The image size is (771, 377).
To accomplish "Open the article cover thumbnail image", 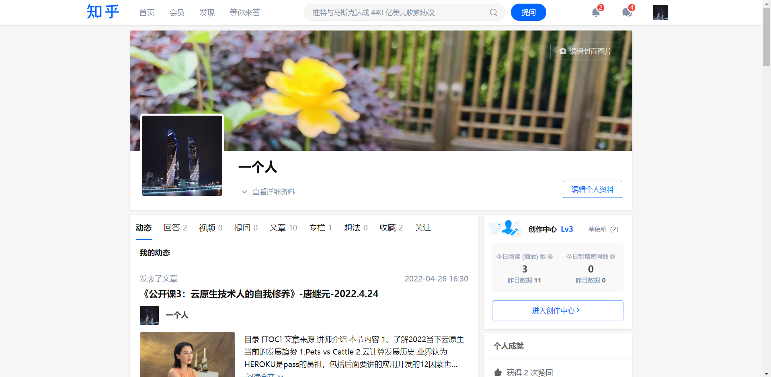I will [187, 354].
